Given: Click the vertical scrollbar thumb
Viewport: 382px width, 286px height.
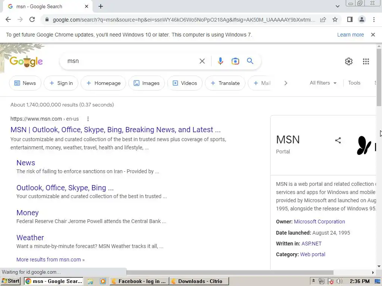Looking at the screenshot, I should click(x=379, y=77).
